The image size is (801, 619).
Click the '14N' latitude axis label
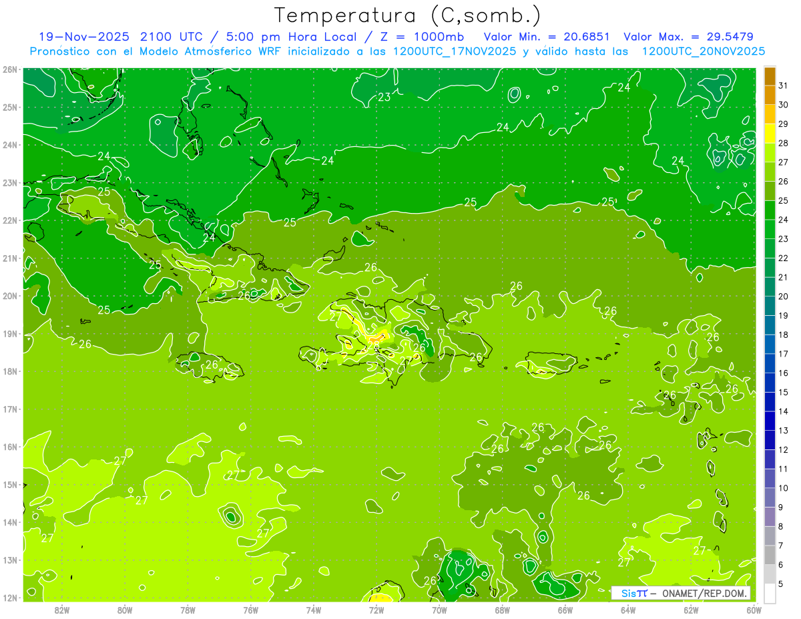(10, 522)
